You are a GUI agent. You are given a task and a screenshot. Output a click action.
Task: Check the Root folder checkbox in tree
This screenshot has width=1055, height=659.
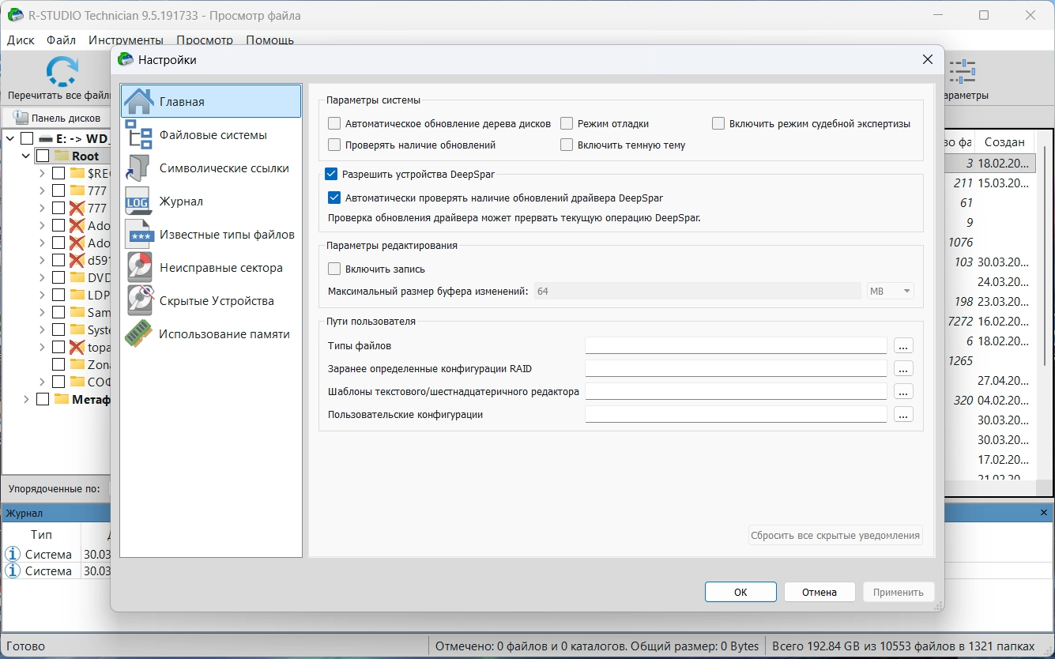tap(43, 156)
